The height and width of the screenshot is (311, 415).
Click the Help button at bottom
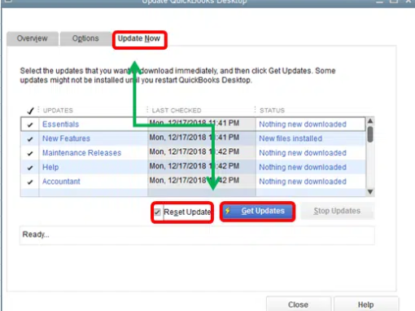point(366,304)
